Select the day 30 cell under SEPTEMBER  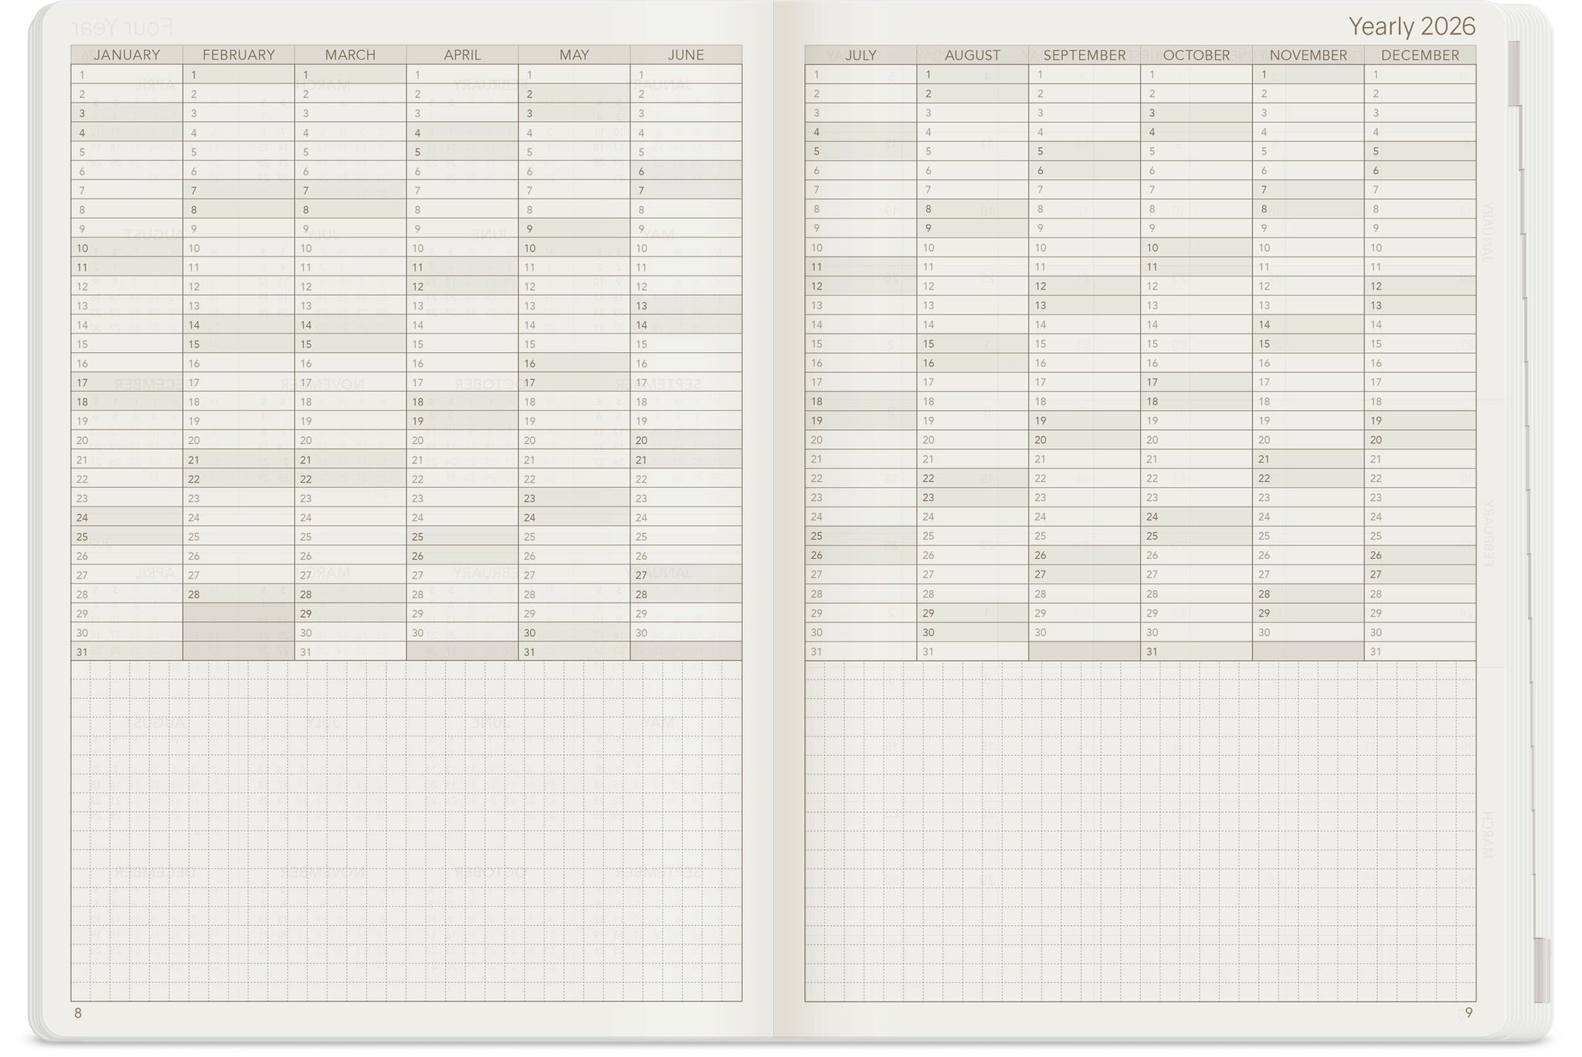[1084, 632]
